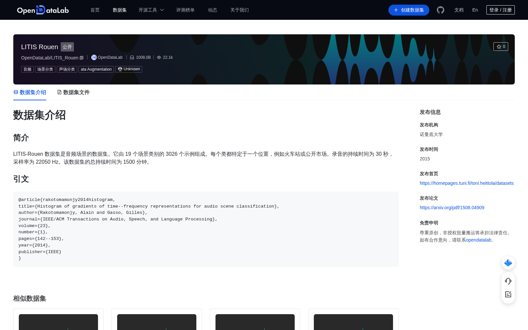Click the 创建数据集 button
Viewport: 528px width, 330px height.
(x=409, y=10)
